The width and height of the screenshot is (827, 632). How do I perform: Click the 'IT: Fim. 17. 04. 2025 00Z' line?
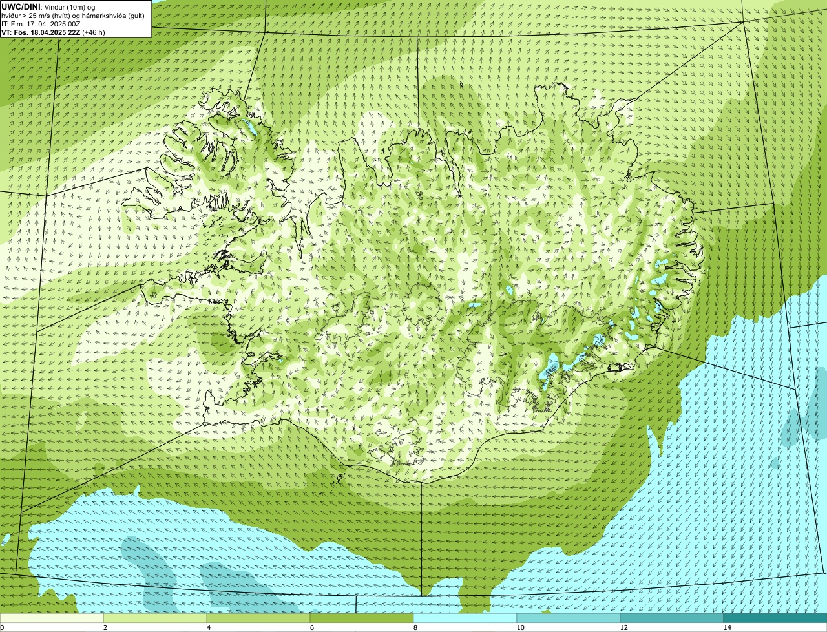[41, 24]
